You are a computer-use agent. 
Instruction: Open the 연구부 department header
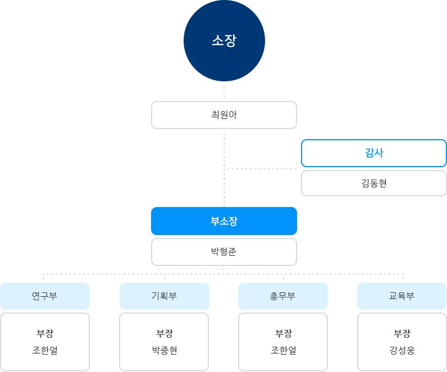coord(45,296)
